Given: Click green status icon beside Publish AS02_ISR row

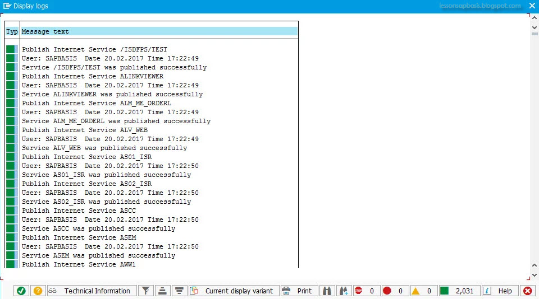Looking at the screenshot, I should (x=11, y=184).
